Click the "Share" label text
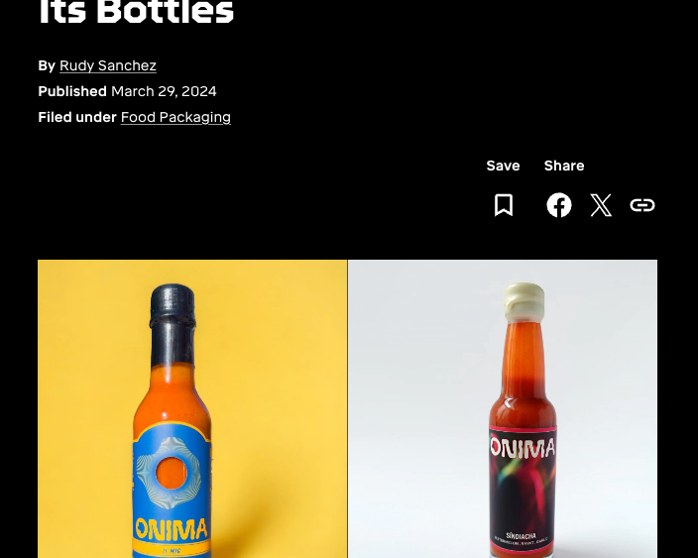The height and width of the screenshot is (558, 698). (x=564, y=166)
